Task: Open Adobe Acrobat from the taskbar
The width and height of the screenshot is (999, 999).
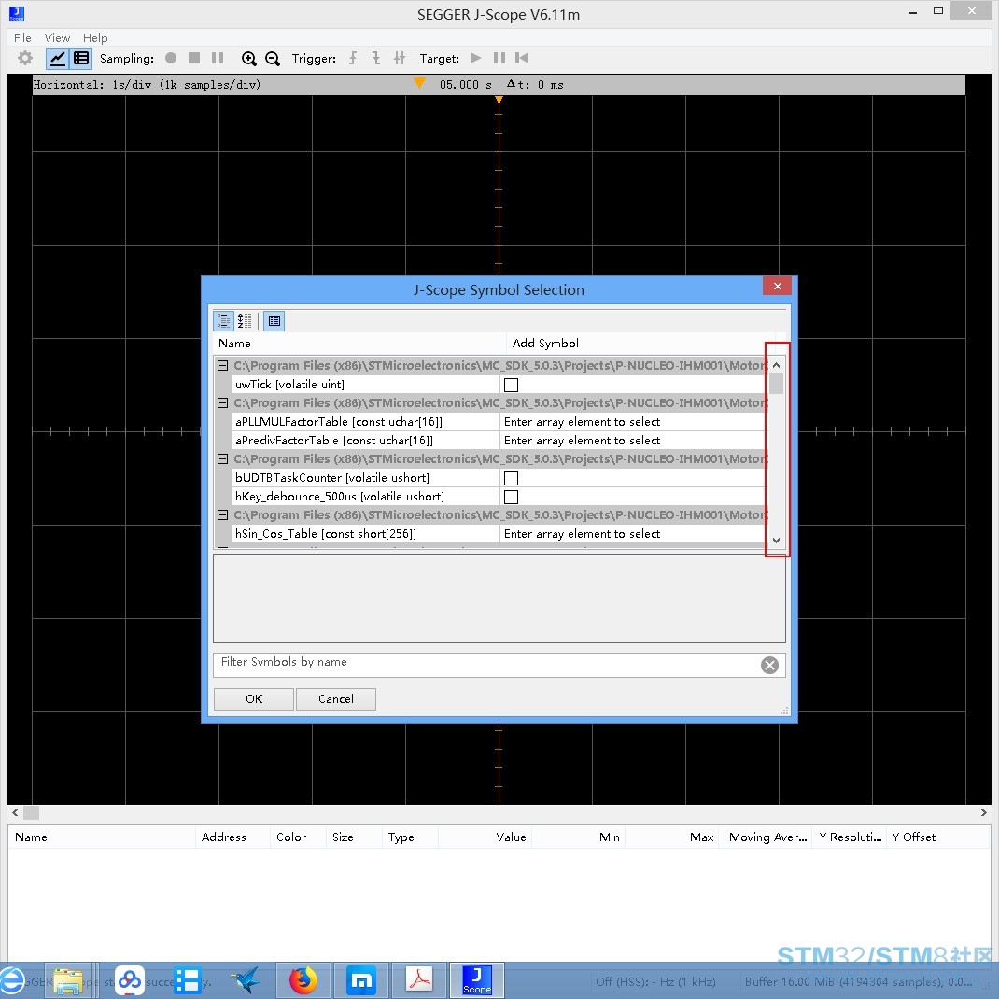Action: click(x=419, y=980)
